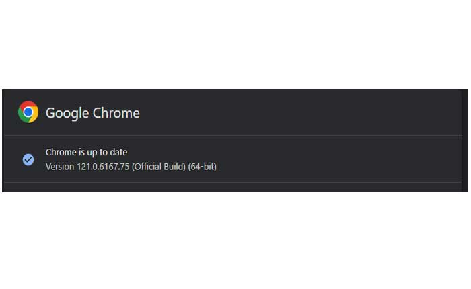Viewport: 471px width, 289px height.
Task: Click the scrollbar strip on the right edge
Action: click(x=464, y=140)
